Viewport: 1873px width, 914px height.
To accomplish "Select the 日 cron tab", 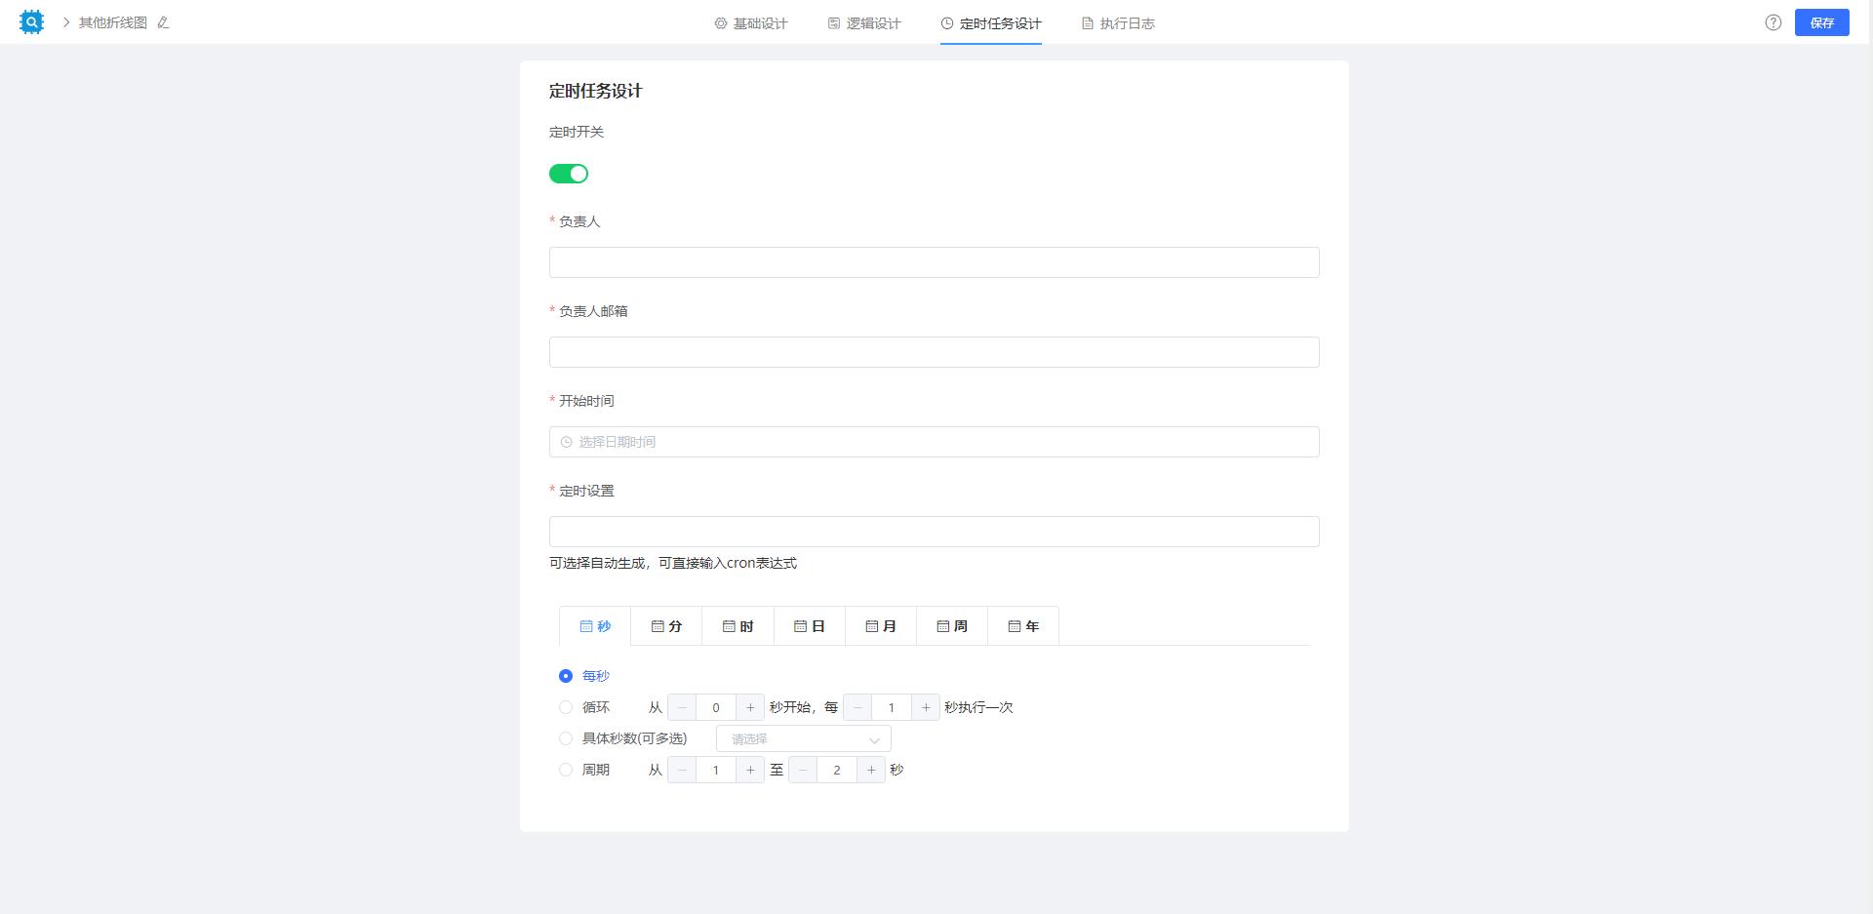I will [810, 626].
